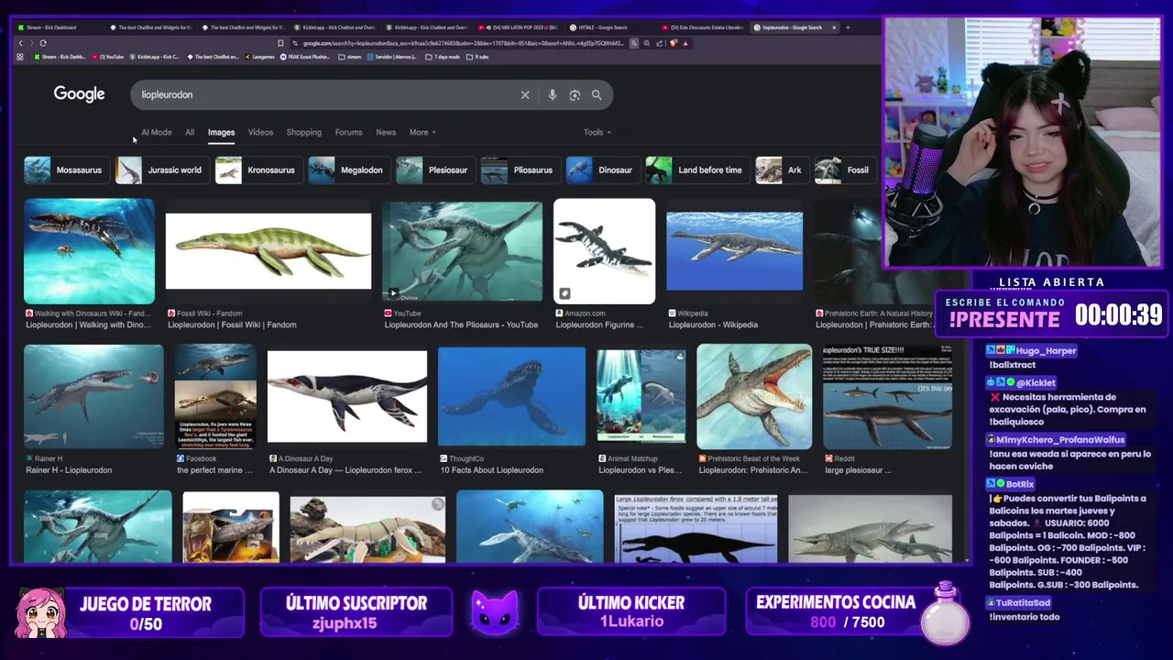1173x660 pixels.
Task: Open Animal Matchup Liopleurodon vs image
Action: (x=641, y=396)
